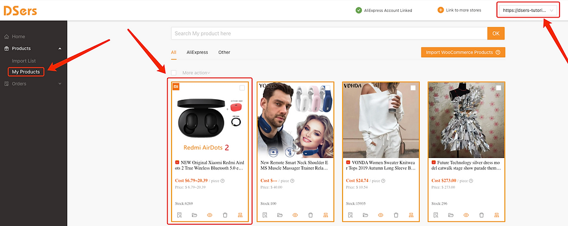Screen dimensions: 568x226
Task: Collapse the Products sidebar section chevron
Action: click(x=60, y=48)
